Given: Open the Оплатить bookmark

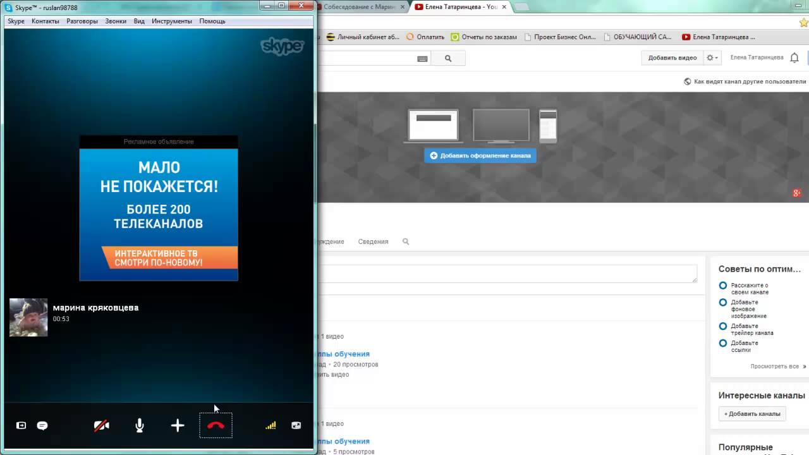Looking at the screenshot, I should click(x=425, y=37).
